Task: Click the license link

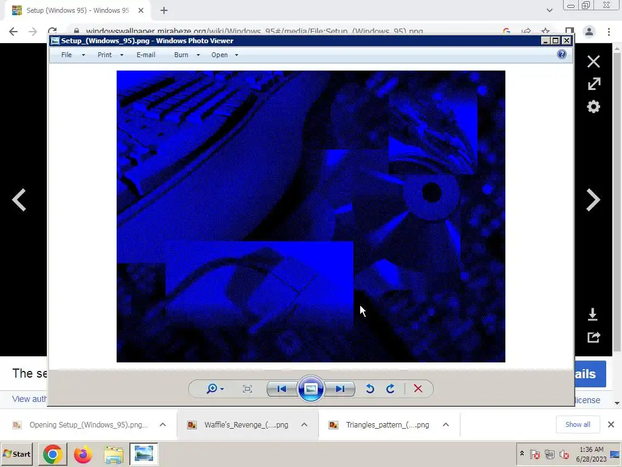Action: (587, 400)
